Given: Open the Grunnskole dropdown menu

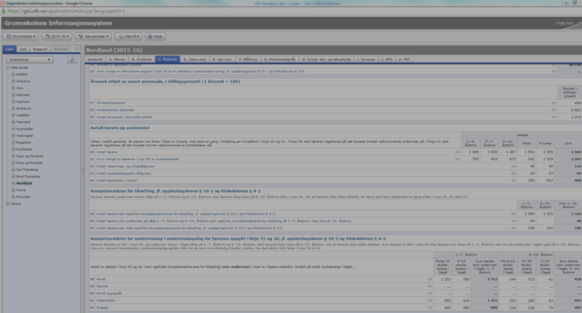Looking at the screenshot, I should coord(21,36).
